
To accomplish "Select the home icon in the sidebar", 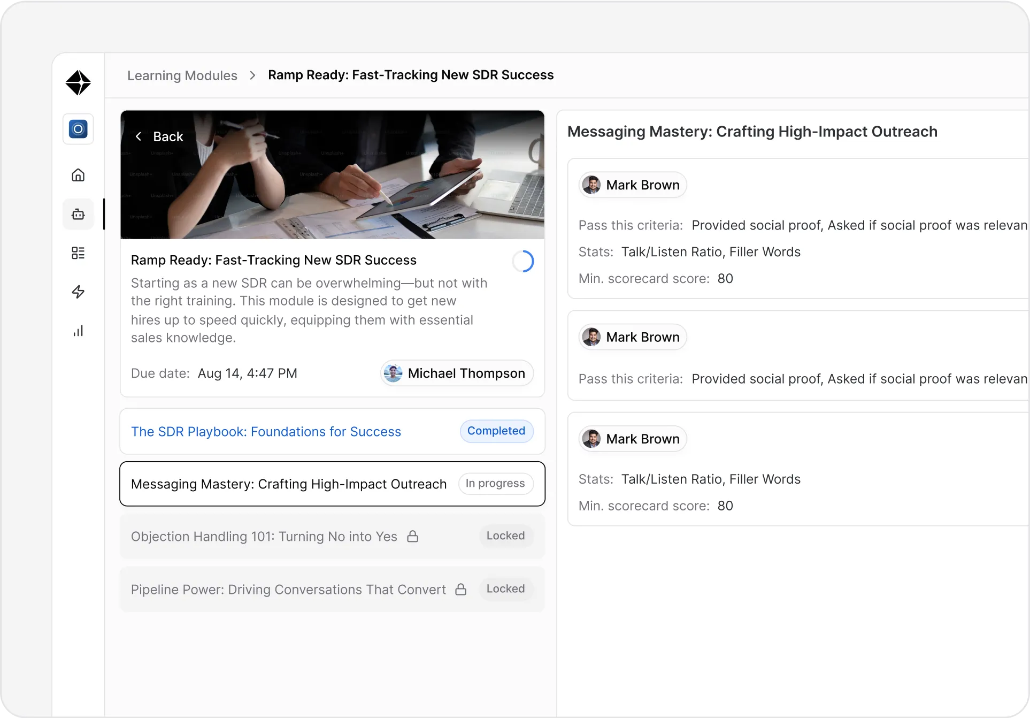I will tap(78, 175).
